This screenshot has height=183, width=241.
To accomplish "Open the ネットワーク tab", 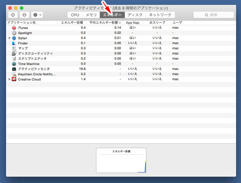I will [x=160, y=15].
